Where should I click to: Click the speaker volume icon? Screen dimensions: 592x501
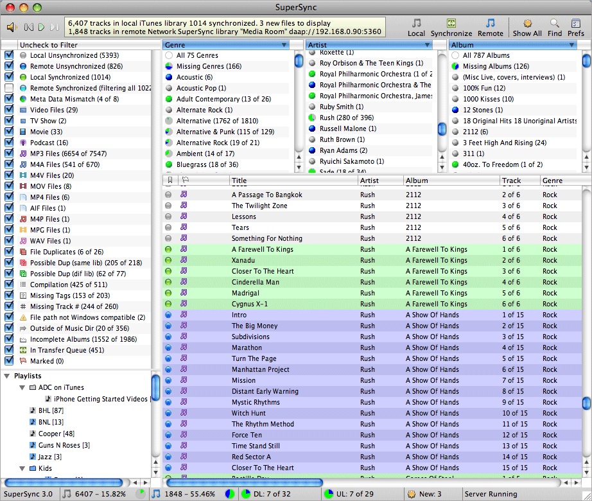coord(12,27)
